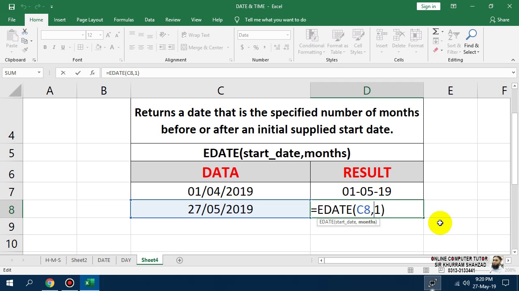Screen dimensions: 519x291
Task: Open the Merge & Center dropdown arrow
Action: point(228,48)
